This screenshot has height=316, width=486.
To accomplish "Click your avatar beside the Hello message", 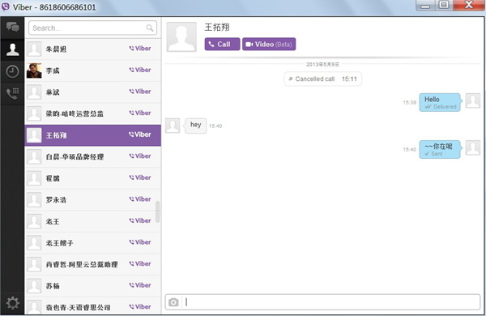I will click(473, 100).
